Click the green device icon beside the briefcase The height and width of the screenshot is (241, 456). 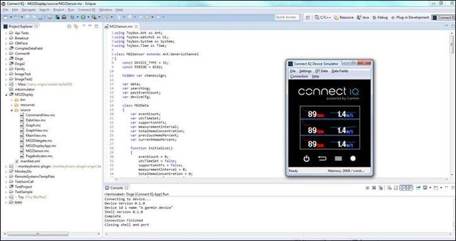57,17
